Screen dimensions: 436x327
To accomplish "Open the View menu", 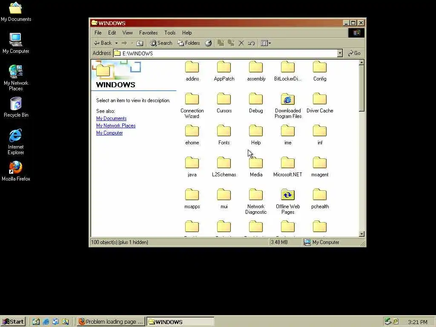I will tap(128, 33).
